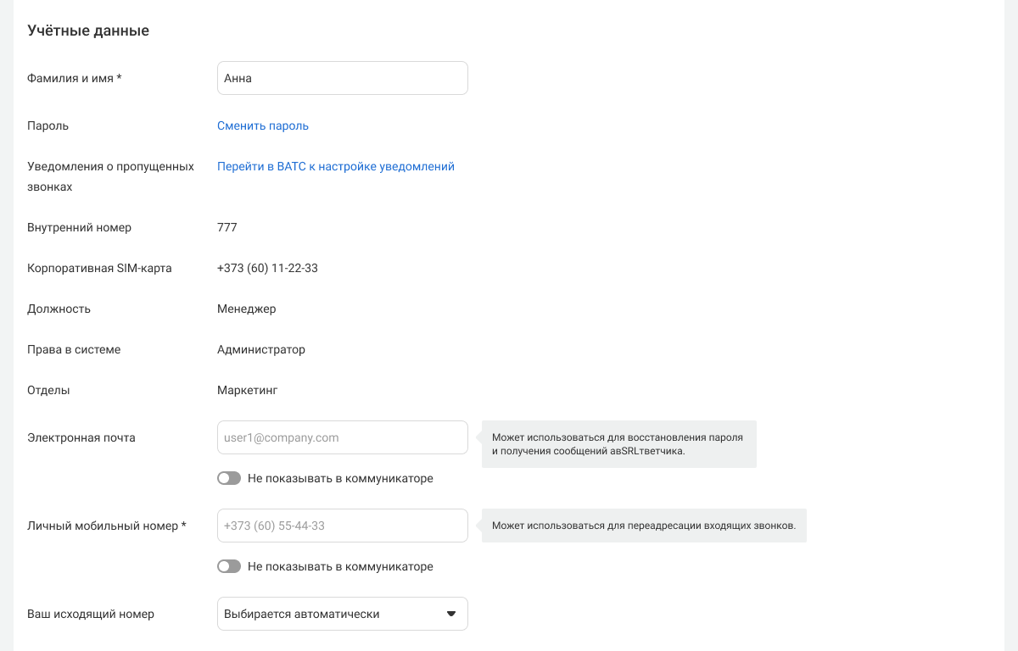The image size is (1018, 651).
Task: Open "Перейти в ВАТС к настройке уведомлений" link
Action: pos(336,166)
